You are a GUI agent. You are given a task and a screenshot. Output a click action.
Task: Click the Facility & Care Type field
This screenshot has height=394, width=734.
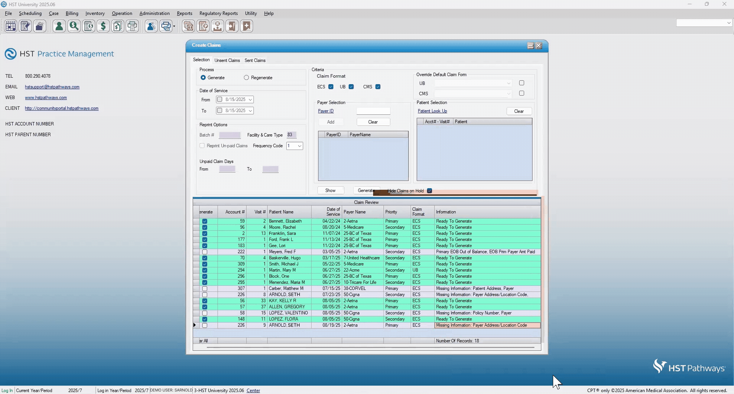point(291,135)
